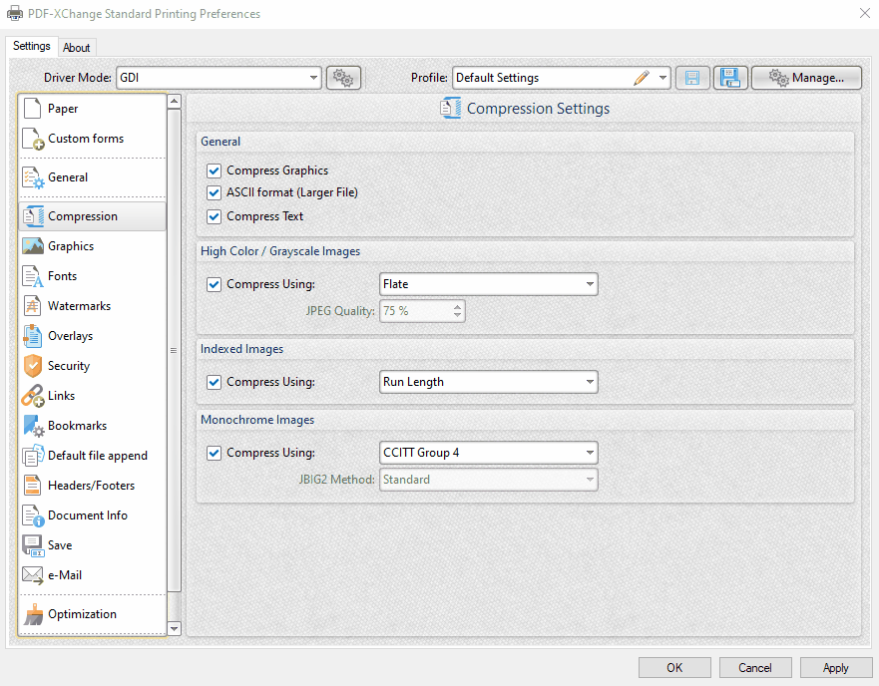Uncheck Compress Graphics checkbox
Image resolution: width=879 pixels, height=686 pixels.
[x=214, y=171]
